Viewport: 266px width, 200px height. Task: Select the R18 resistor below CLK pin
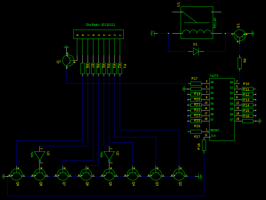(x=204, y=145)
